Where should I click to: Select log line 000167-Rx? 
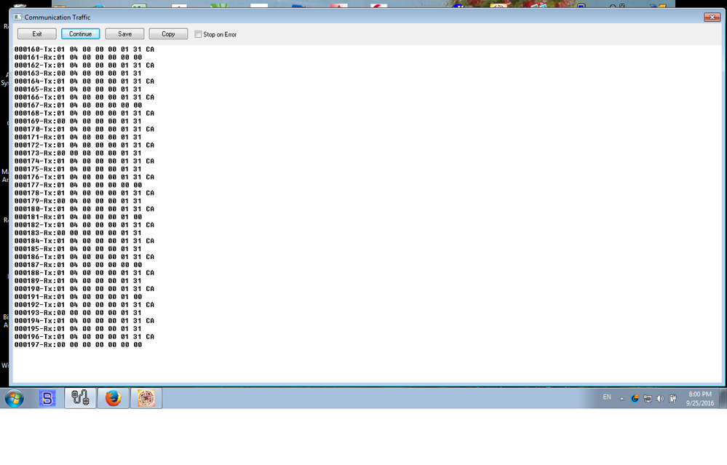[x=79, y=106]
